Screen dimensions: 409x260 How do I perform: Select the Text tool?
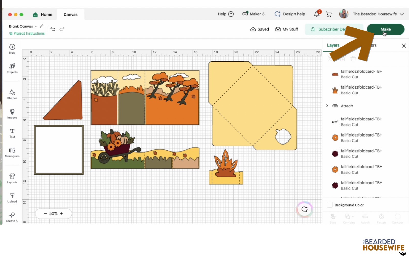(x=12, y=133)
